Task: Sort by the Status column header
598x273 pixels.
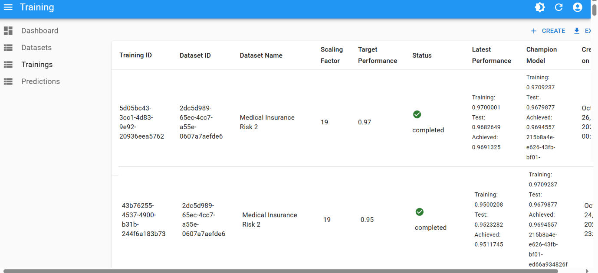Action: tap(422, 55)
